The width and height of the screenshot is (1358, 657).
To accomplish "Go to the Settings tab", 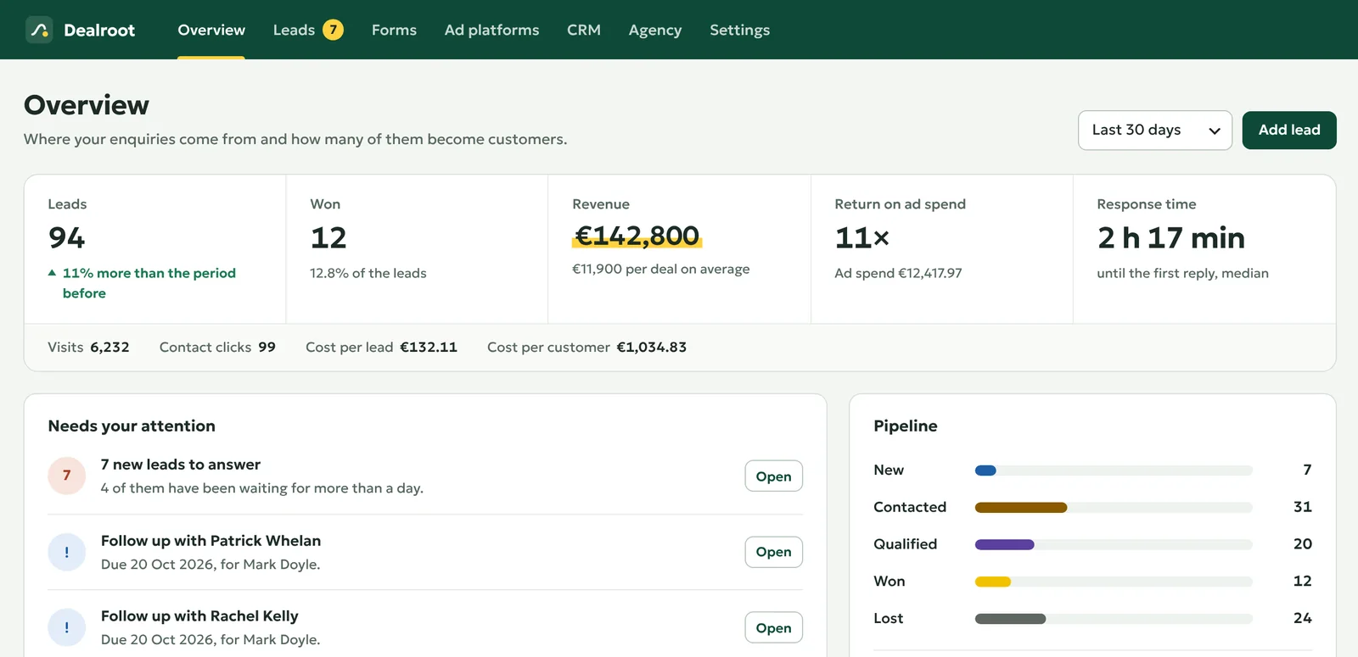I will coord(740,30).
